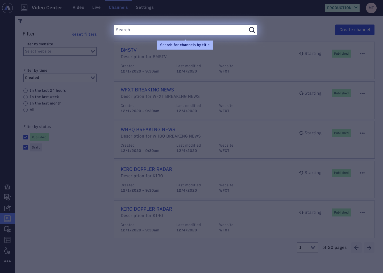The height and width of the screenshot is (273, 383).
Task: Switch to the Settings tab
Action: pyautogui.click(x=145, y=7)
